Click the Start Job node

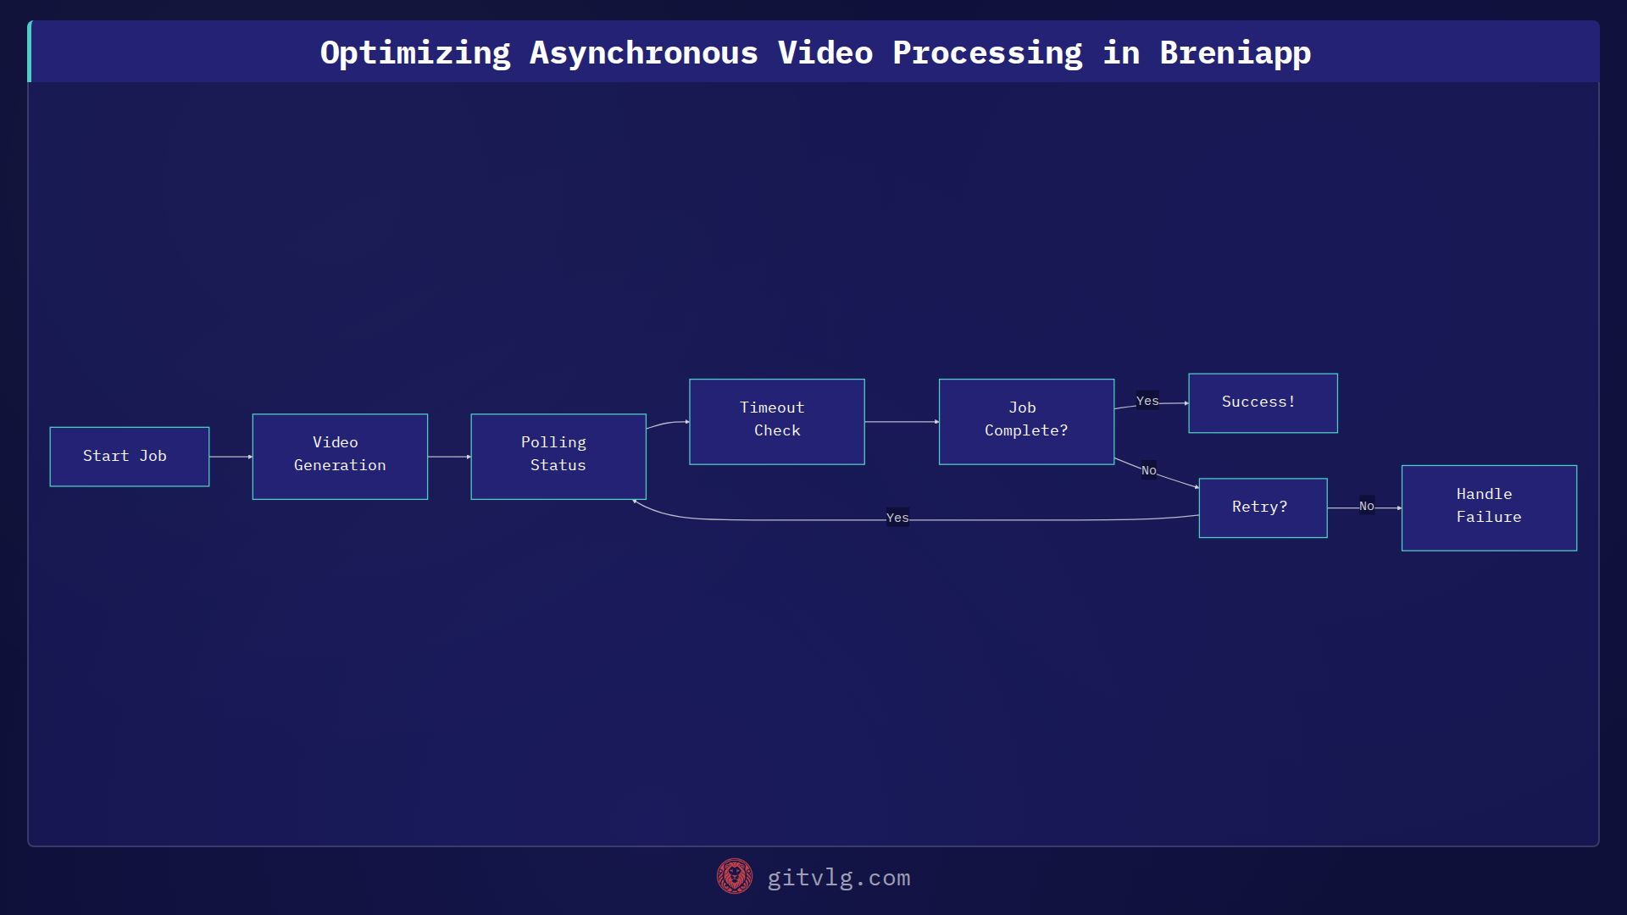(x=130, y=457)
